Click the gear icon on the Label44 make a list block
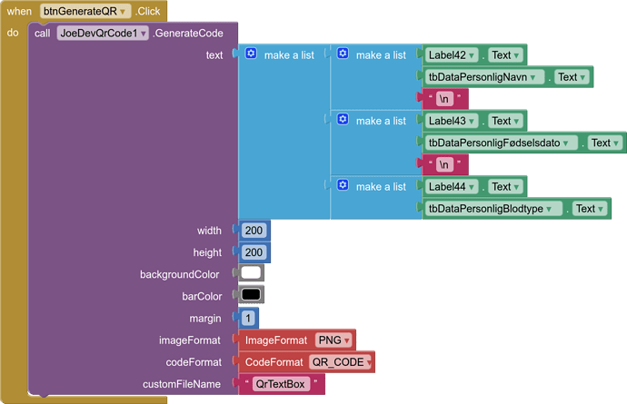The image size is (627, 404). tap(343, 185)
